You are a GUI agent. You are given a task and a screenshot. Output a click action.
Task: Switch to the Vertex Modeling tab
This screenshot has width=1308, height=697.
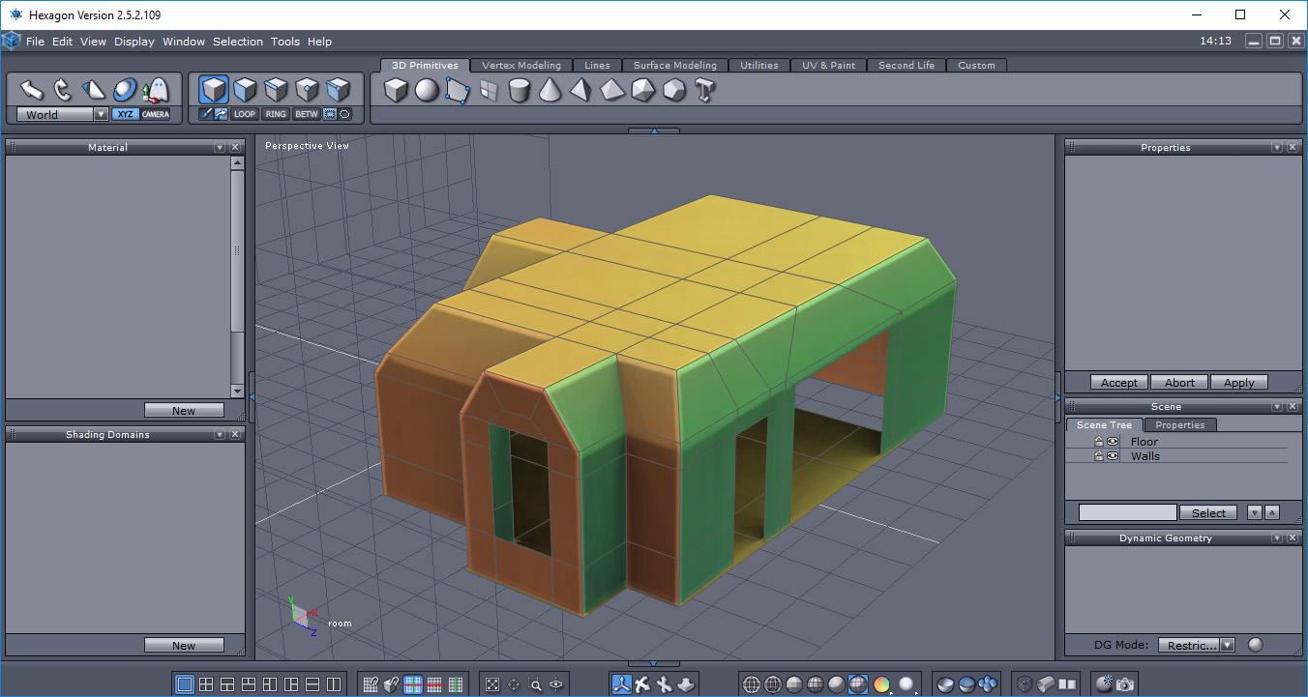coord(520,66)
